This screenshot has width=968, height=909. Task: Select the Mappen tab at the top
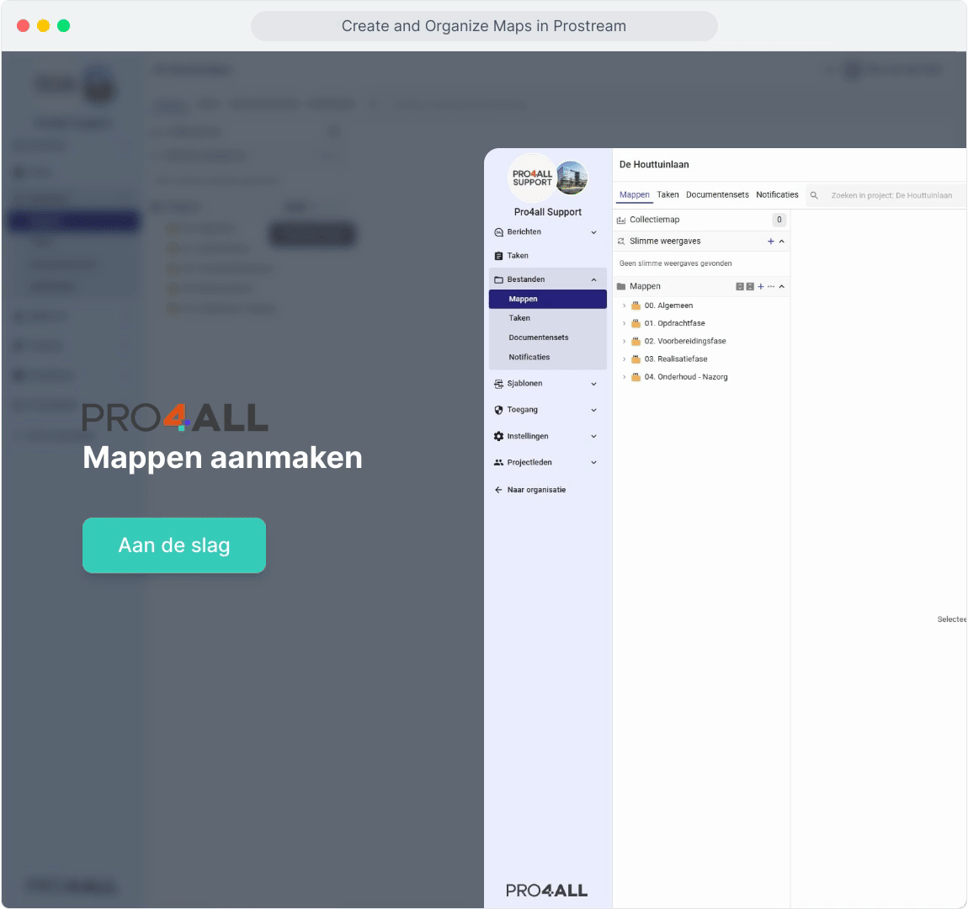635,195
